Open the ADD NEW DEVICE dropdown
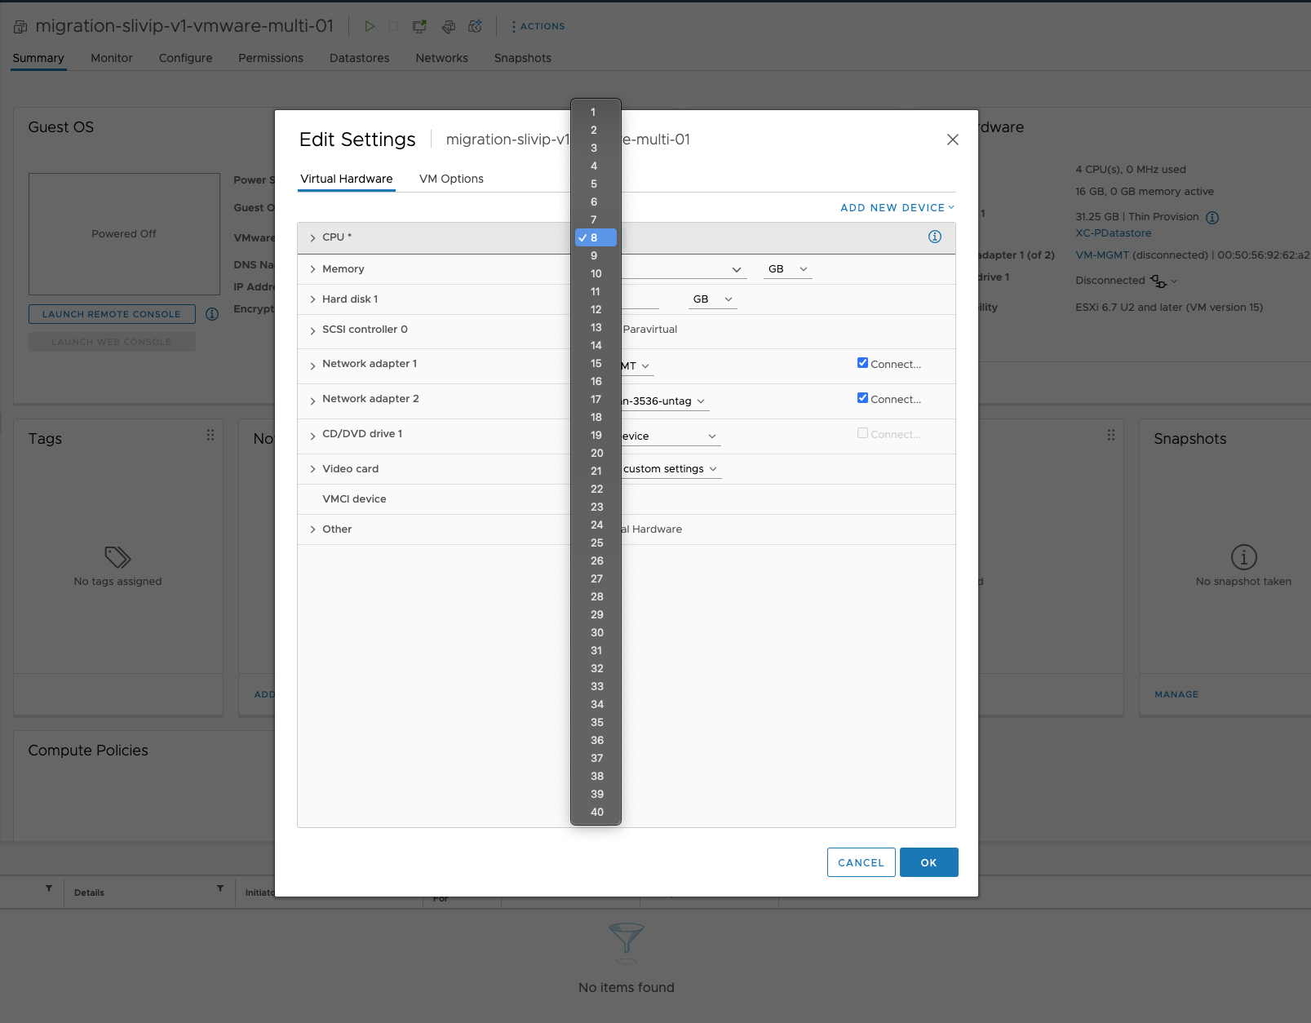Viewport: 1311px width, 1023px height. (x=896, y=207)
